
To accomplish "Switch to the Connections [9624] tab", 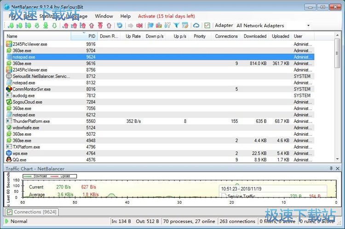I will click(32, 212).
